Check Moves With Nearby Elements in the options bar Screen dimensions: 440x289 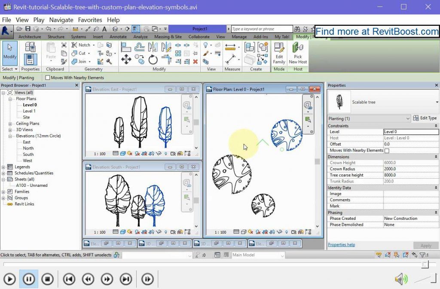tap(48, 78)
